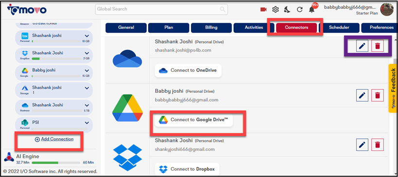Delete the Dropbox shankyjoshi666 connection

click(x=378, y=145)
